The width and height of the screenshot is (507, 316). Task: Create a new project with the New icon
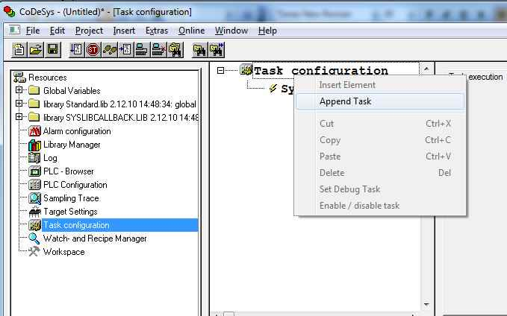[19, 50]
